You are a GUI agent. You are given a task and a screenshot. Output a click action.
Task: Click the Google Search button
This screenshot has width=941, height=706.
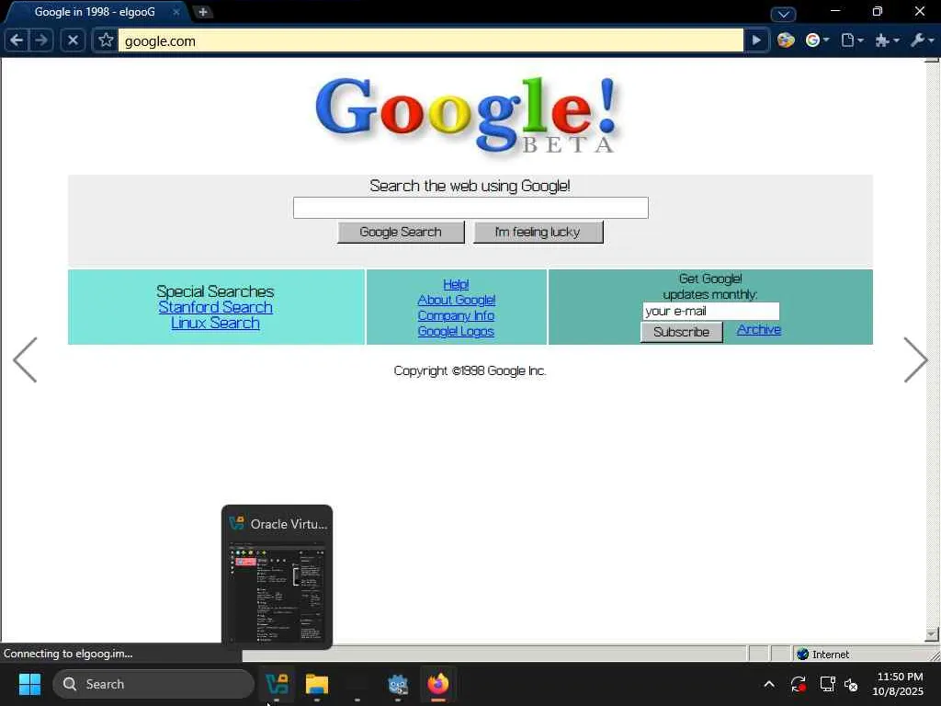(x=401, y=232)
